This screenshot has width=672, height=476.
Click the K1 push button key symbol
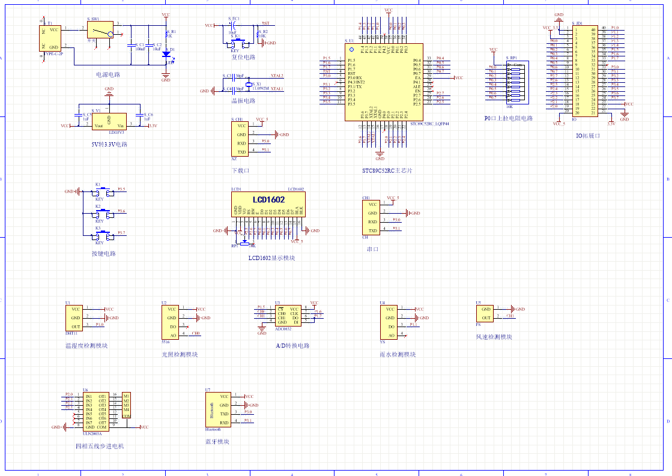point(102,192)
